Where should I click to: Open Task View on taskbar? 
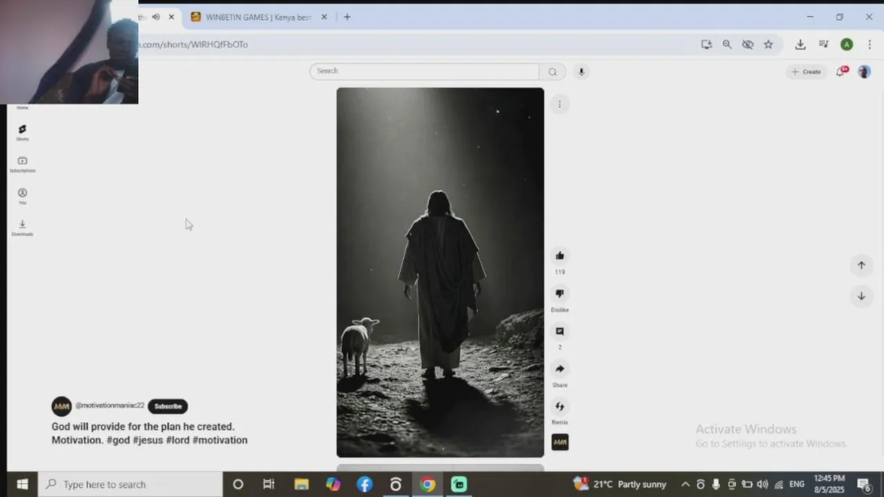(x=269, y=485)
